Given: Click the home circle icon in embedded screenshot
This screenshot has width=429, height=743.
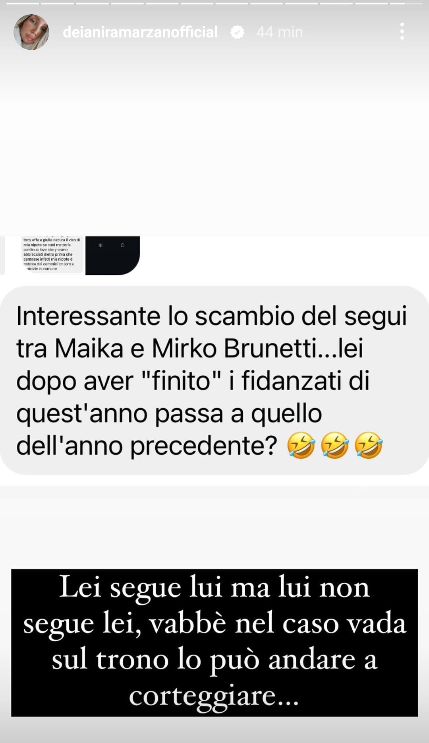Looking at the screenshot, I should (122, 245).
